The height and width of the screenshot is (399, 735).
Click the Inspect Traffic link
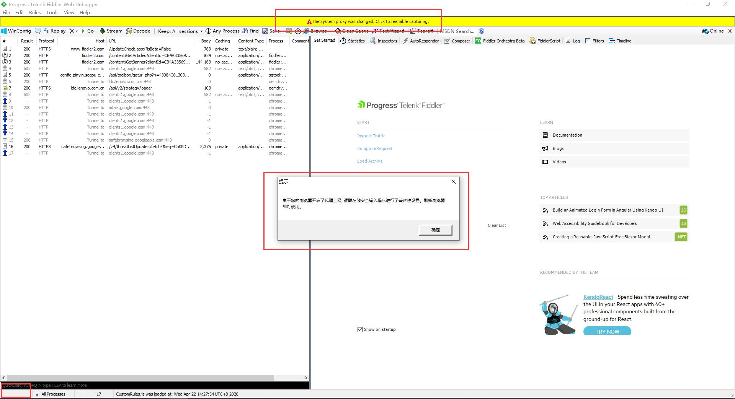[371, 136]
